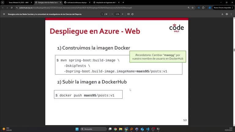Image resolution: width=235 pixels, height=132 pixels.
Task: Zoom out the PDF with the minus button
Action: click(112, 14)
